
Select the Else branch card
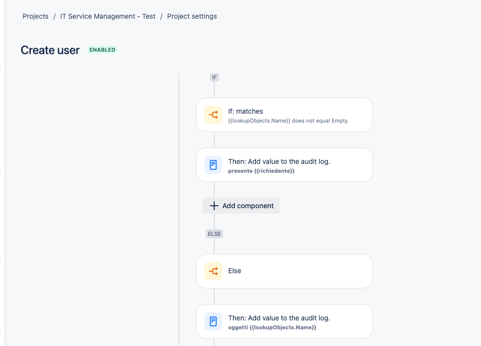284,271
